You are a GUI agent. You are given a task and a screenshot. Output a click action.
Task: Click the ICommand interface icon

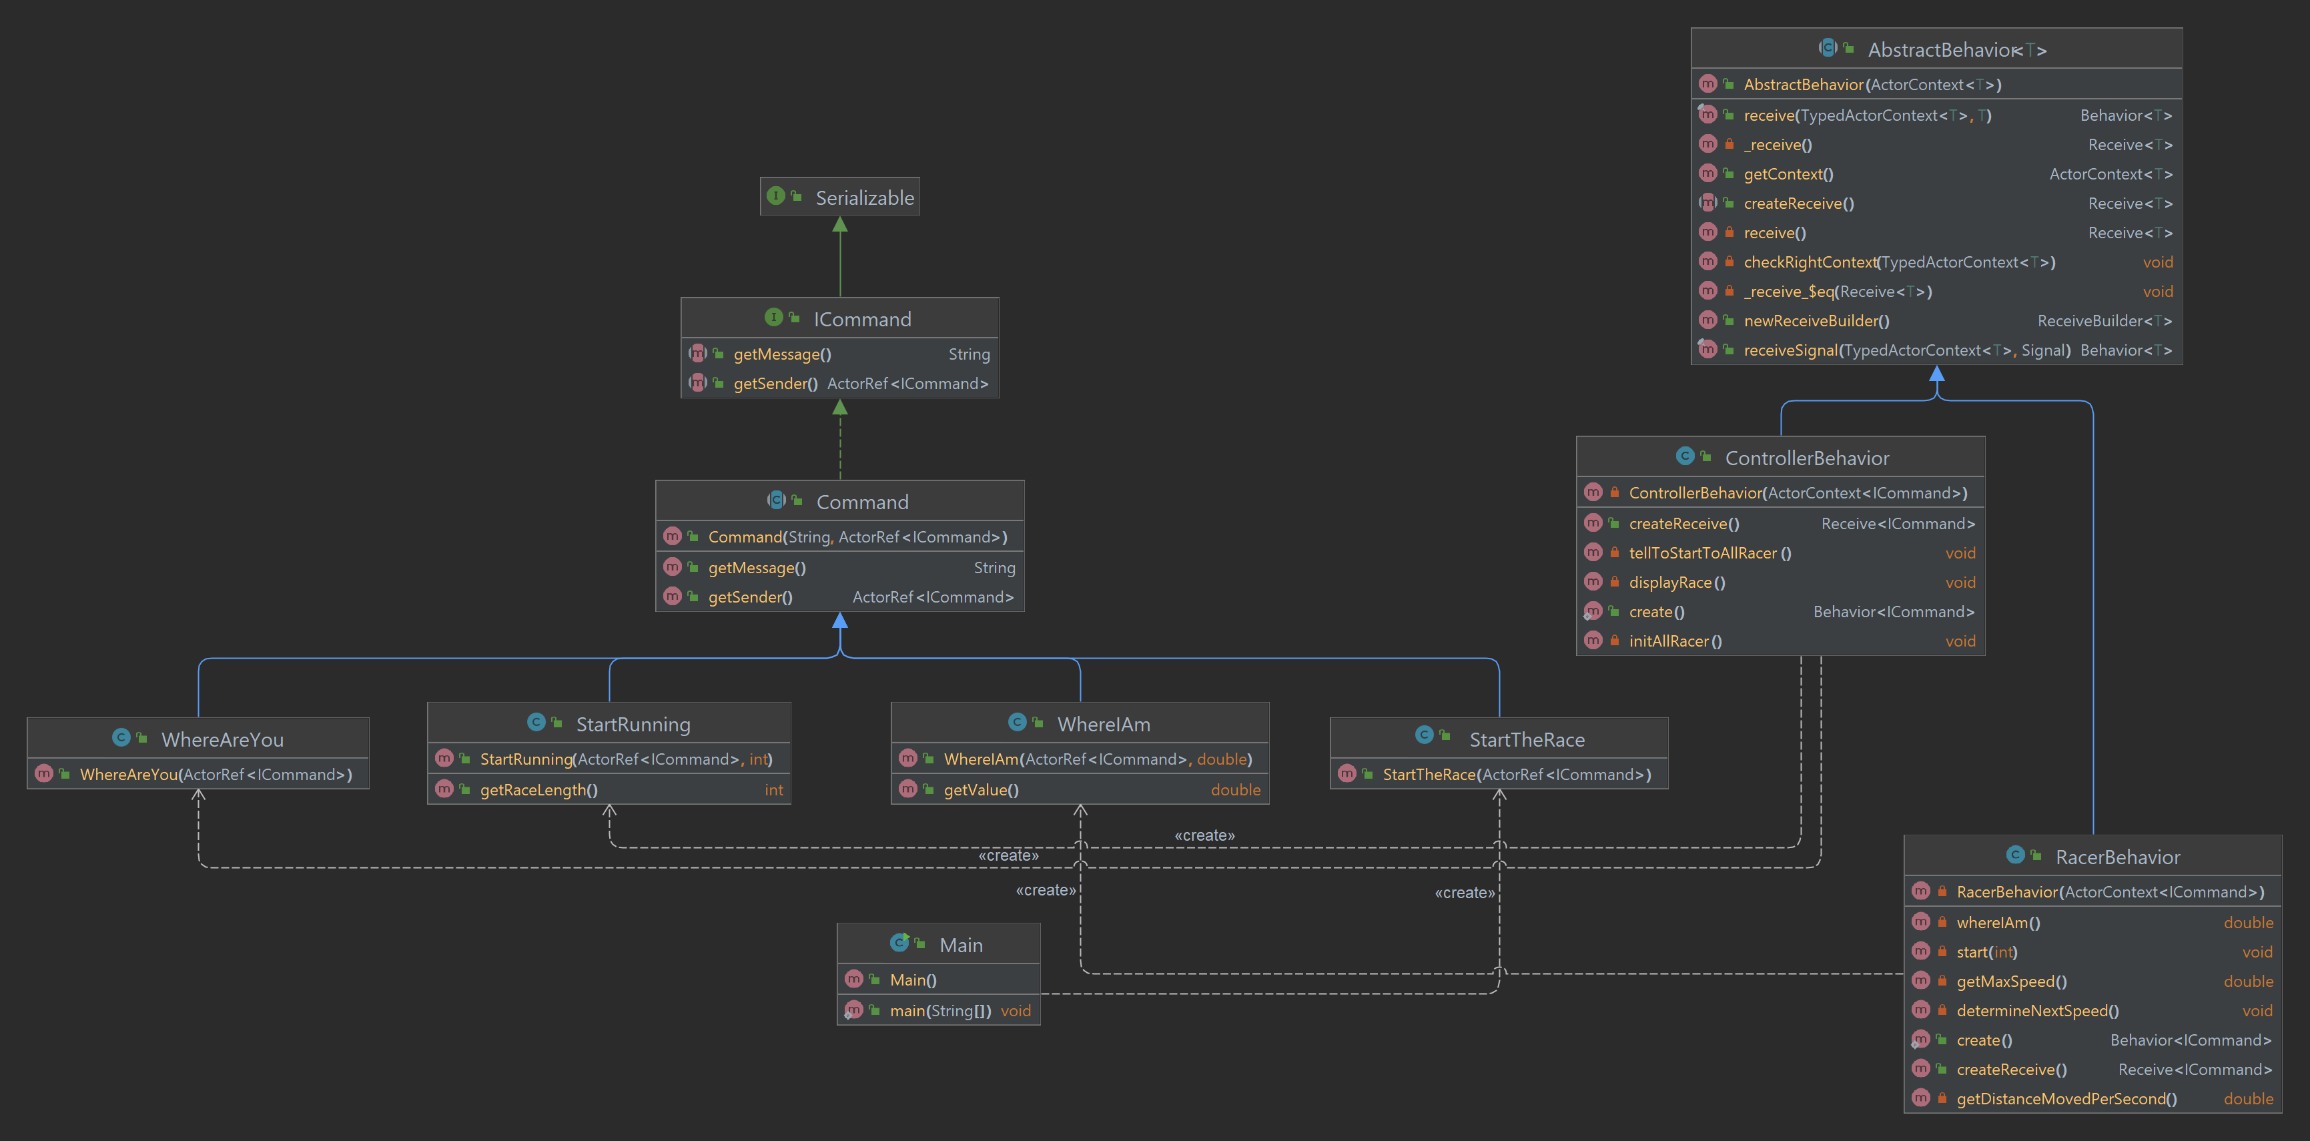pos(773,318)
